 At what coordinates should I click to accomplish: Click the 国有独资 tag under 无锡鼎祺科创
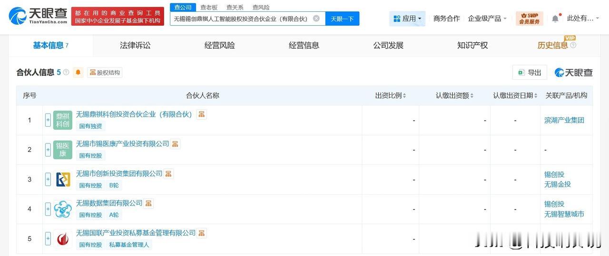(90, 126)
